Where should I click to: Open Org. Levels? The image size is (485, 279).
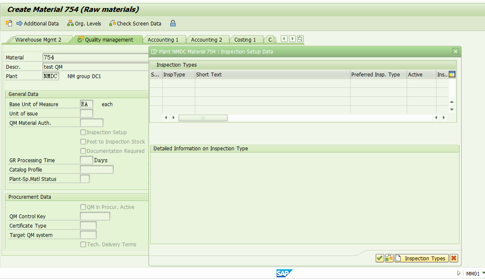tap(84, 23)
